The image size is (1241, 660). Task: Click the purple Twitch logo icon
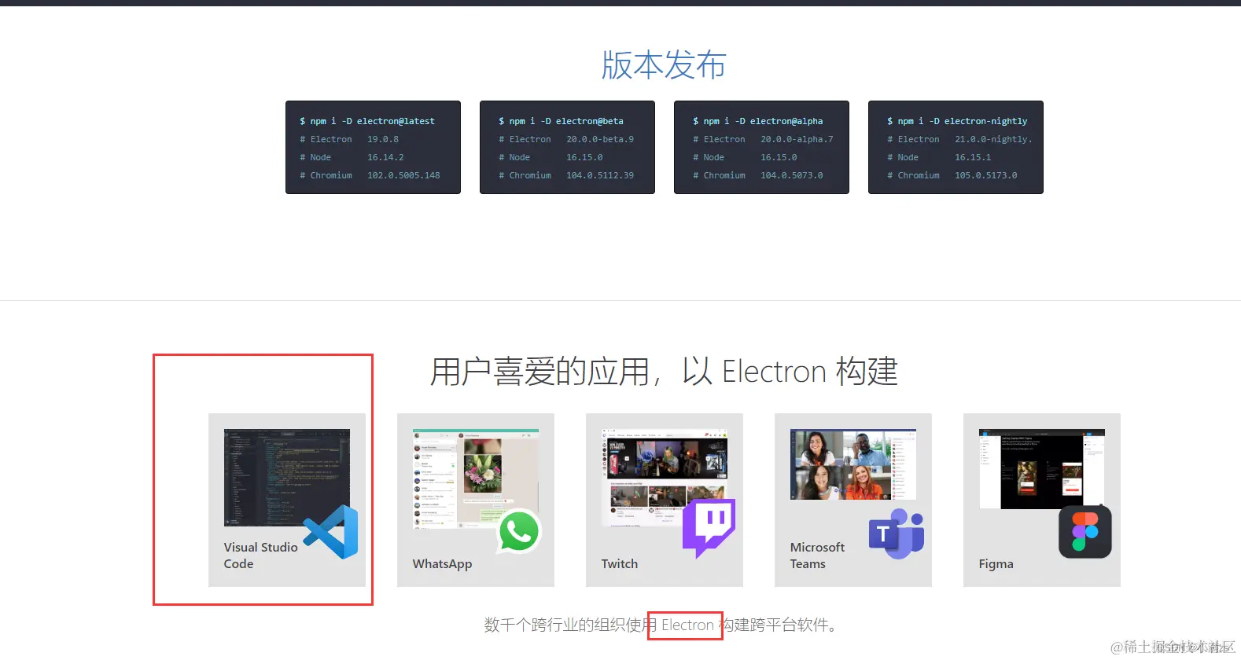click(709, 528)
